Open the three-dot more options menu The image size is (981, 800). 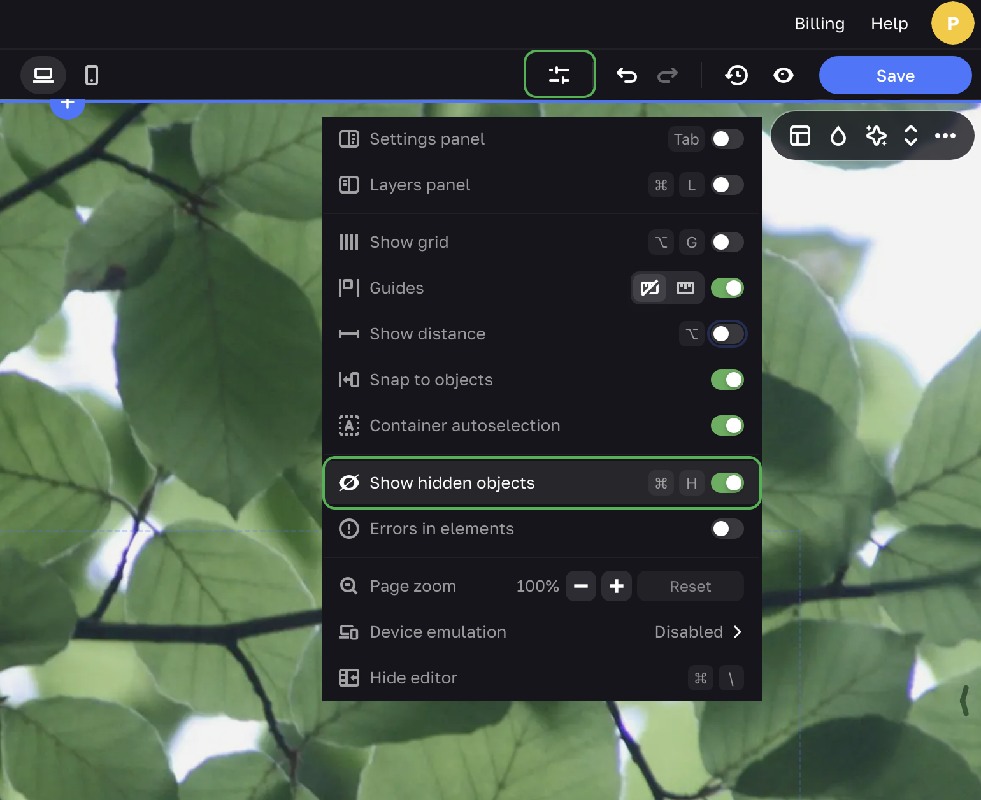point(945,136)
